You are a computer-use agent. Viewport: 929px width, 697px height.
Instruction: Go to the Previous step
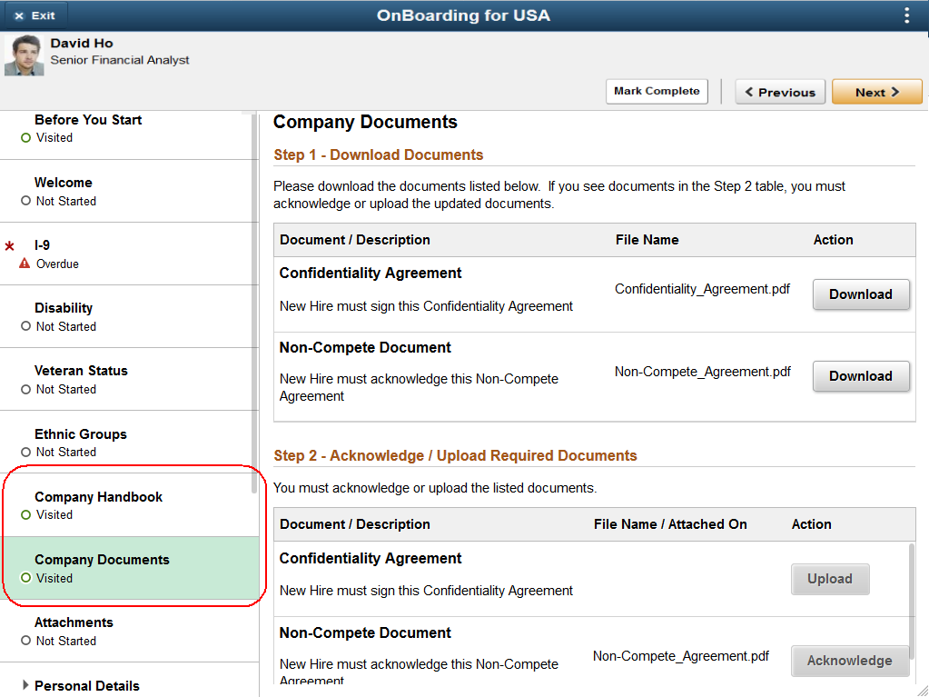(780, 92)
